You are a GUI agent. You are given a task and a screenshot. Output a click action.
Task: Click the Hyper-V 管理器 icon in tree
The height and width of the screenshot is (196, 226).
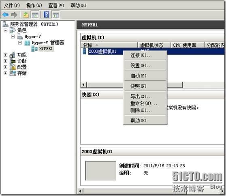point(27,43)
